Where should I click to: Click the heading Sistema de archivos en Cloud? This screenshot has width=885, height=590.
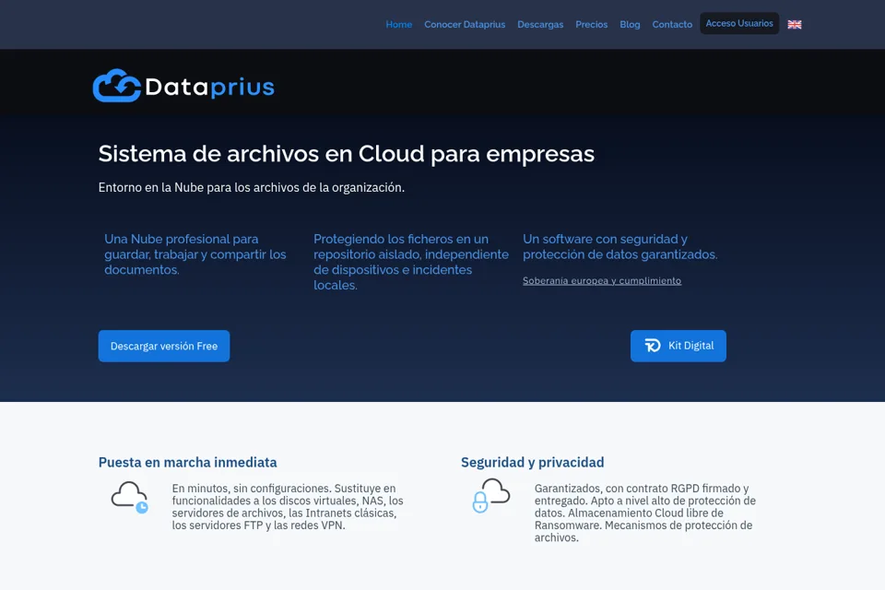[x=346, y=154]
